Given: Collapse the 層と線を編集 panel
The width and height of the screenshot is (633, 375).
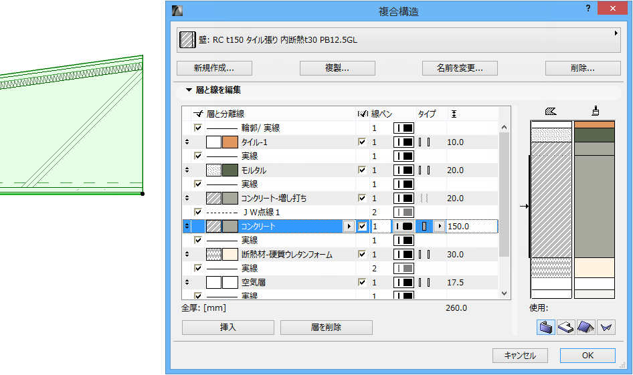Looking at the screenshot, I should point(189,90).
